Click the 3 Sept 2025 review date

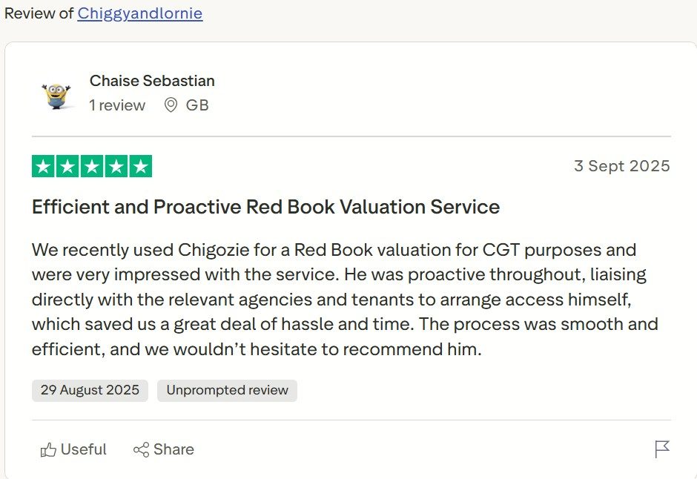tap(621, 166)
